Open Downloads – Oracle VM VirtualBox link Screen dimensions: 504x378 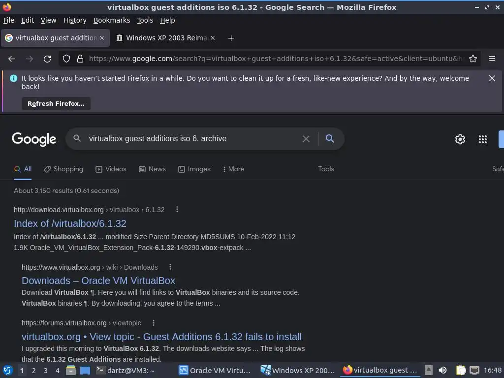click(98, 281)
